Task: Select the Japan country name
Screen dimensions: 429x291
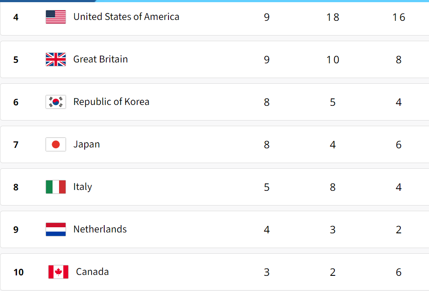Action: pos(86,144)
